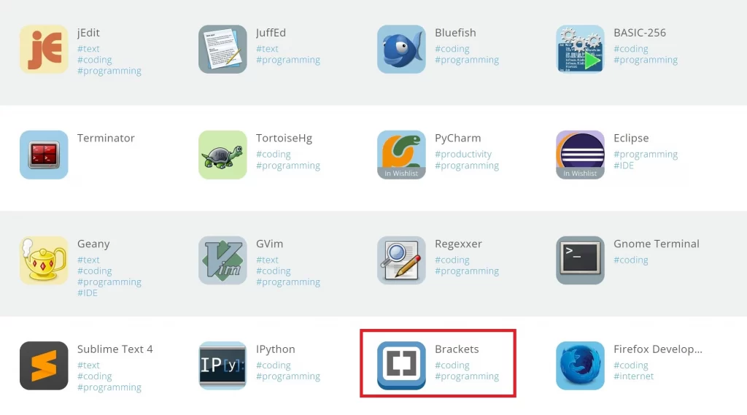This screenshot has width=747, height=415.
Task: Click the Eclipse icon marked In Wishlist
Action: pos(580,155)
